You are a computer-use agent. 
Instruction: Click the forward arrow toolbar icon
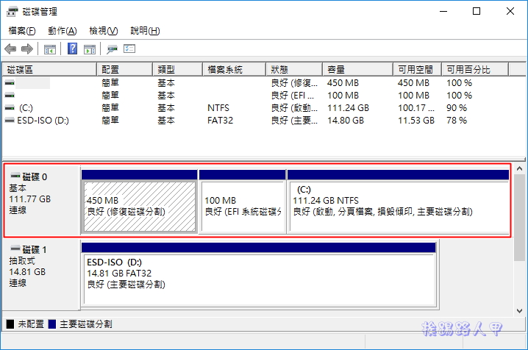pyautogui.click(x=26, y=49)
